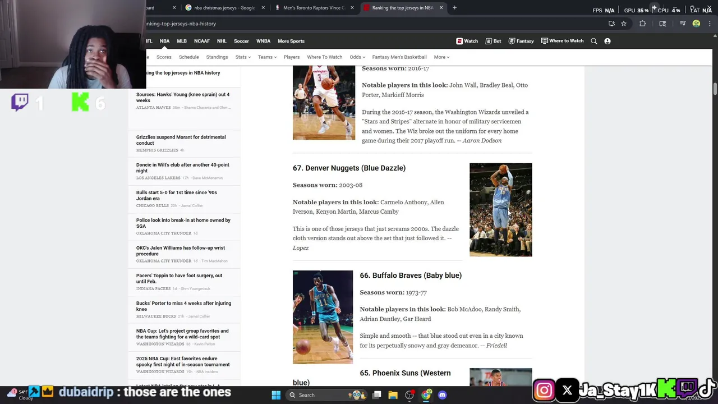
Task: Open the Windows Start menu
Action: click(276, 395)
